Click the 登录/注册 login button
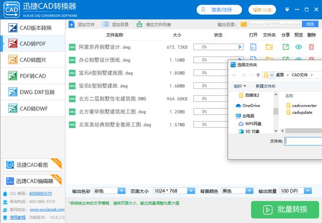322x223 pixels. [x=219, y=10]
